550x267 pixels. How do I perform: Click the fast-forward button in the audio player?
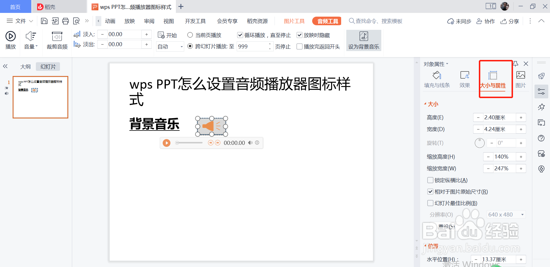point(218,143)
